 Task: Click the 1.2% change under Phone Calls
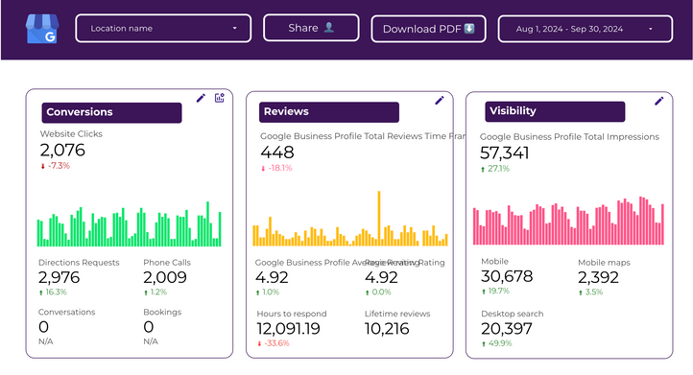[x=155, y=292]
